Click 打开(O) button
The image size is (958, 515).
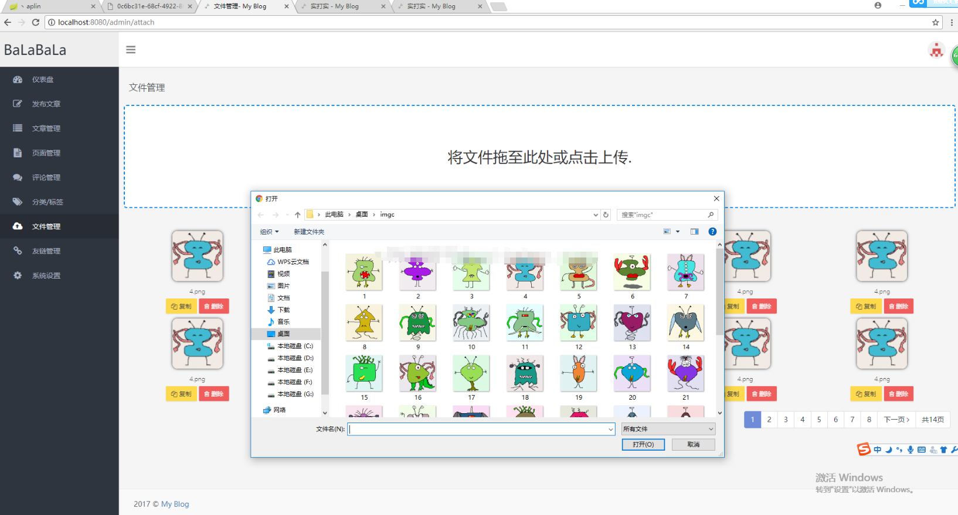pyautogui.click(x=643, y=445)
